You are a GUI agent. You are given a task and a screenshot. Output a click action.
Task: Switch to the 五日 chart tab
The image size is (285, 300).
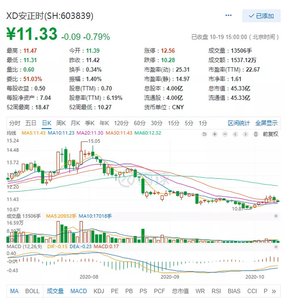click(31, 123)
